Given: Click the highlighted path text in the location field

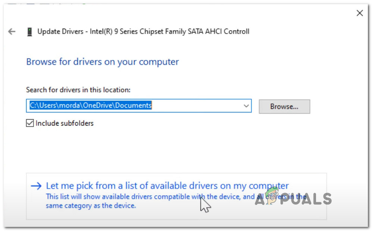Looking at the screenshot, I should pos(90,105).
